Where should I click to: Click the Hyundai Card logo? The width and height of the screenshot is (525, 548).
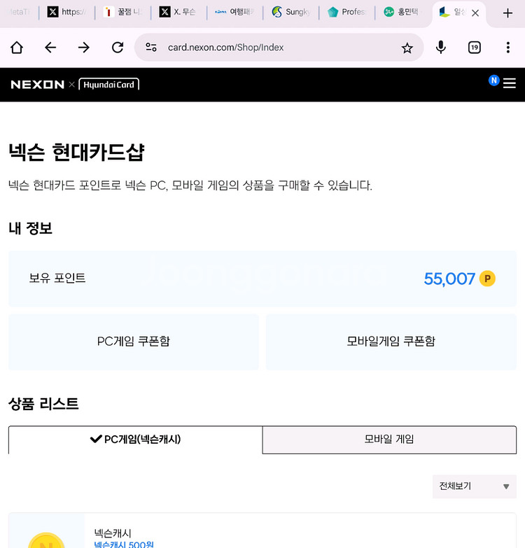click(108, 85)
